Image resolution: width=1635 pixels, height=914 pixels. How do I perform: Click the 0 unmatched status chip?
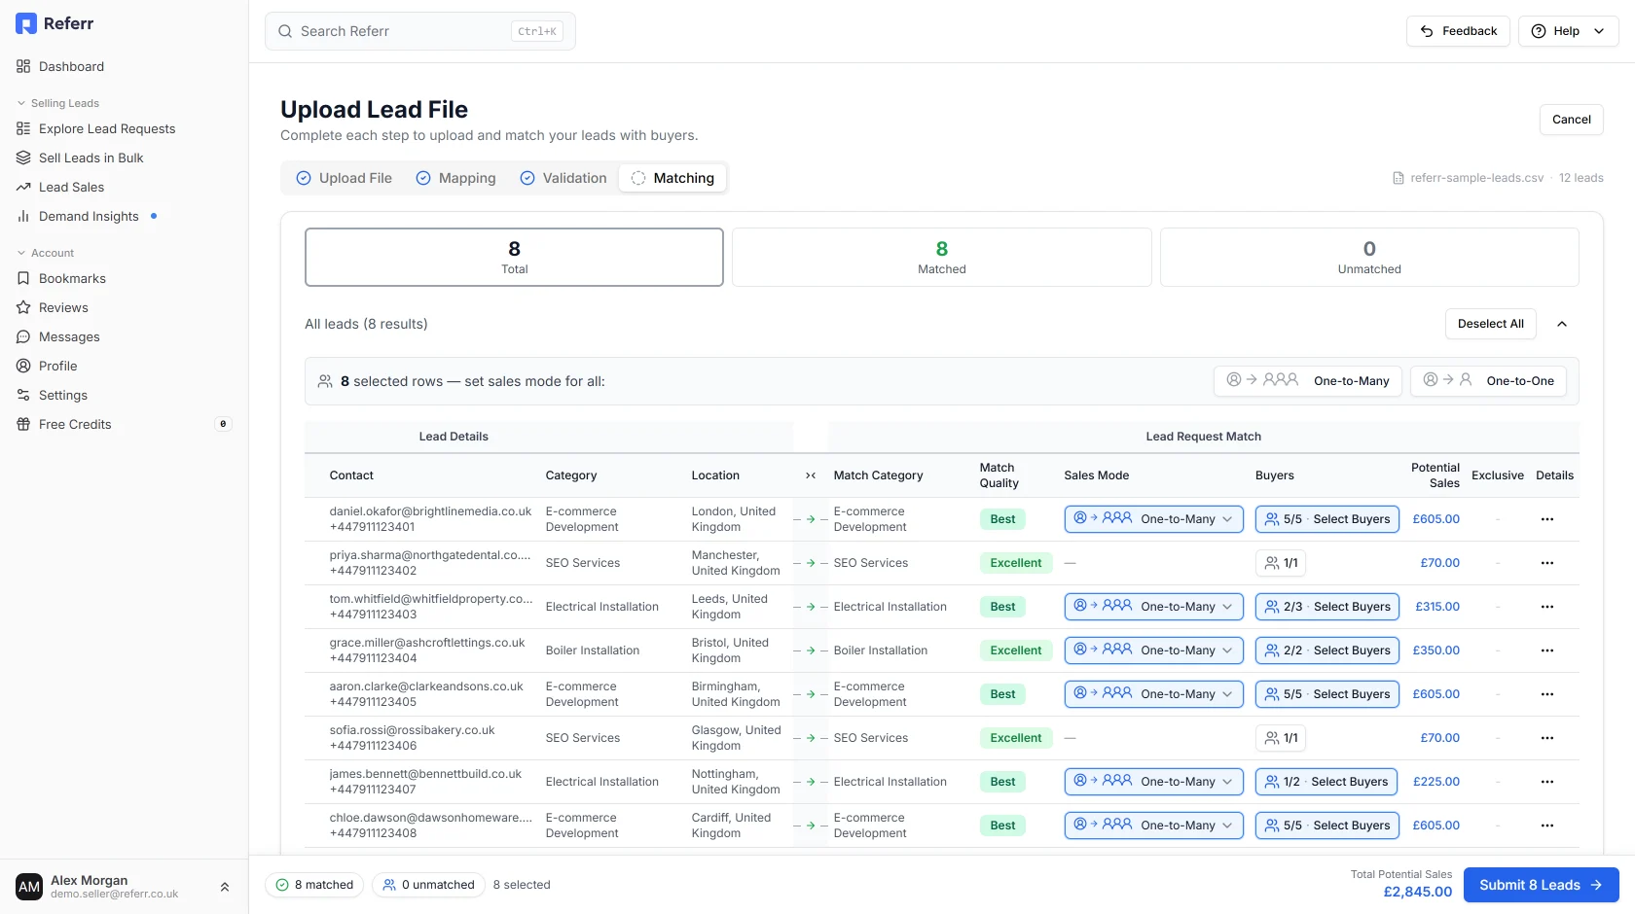(428, 885)
